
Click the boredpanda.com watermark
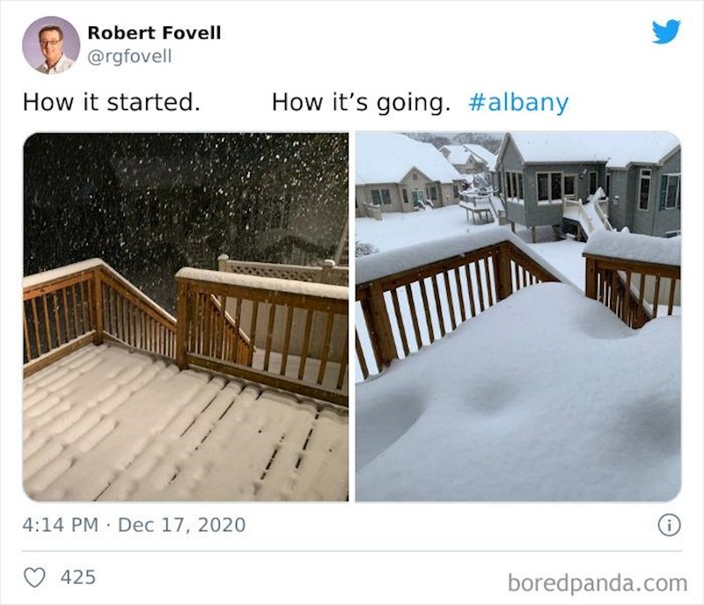(x=597, y=582)
